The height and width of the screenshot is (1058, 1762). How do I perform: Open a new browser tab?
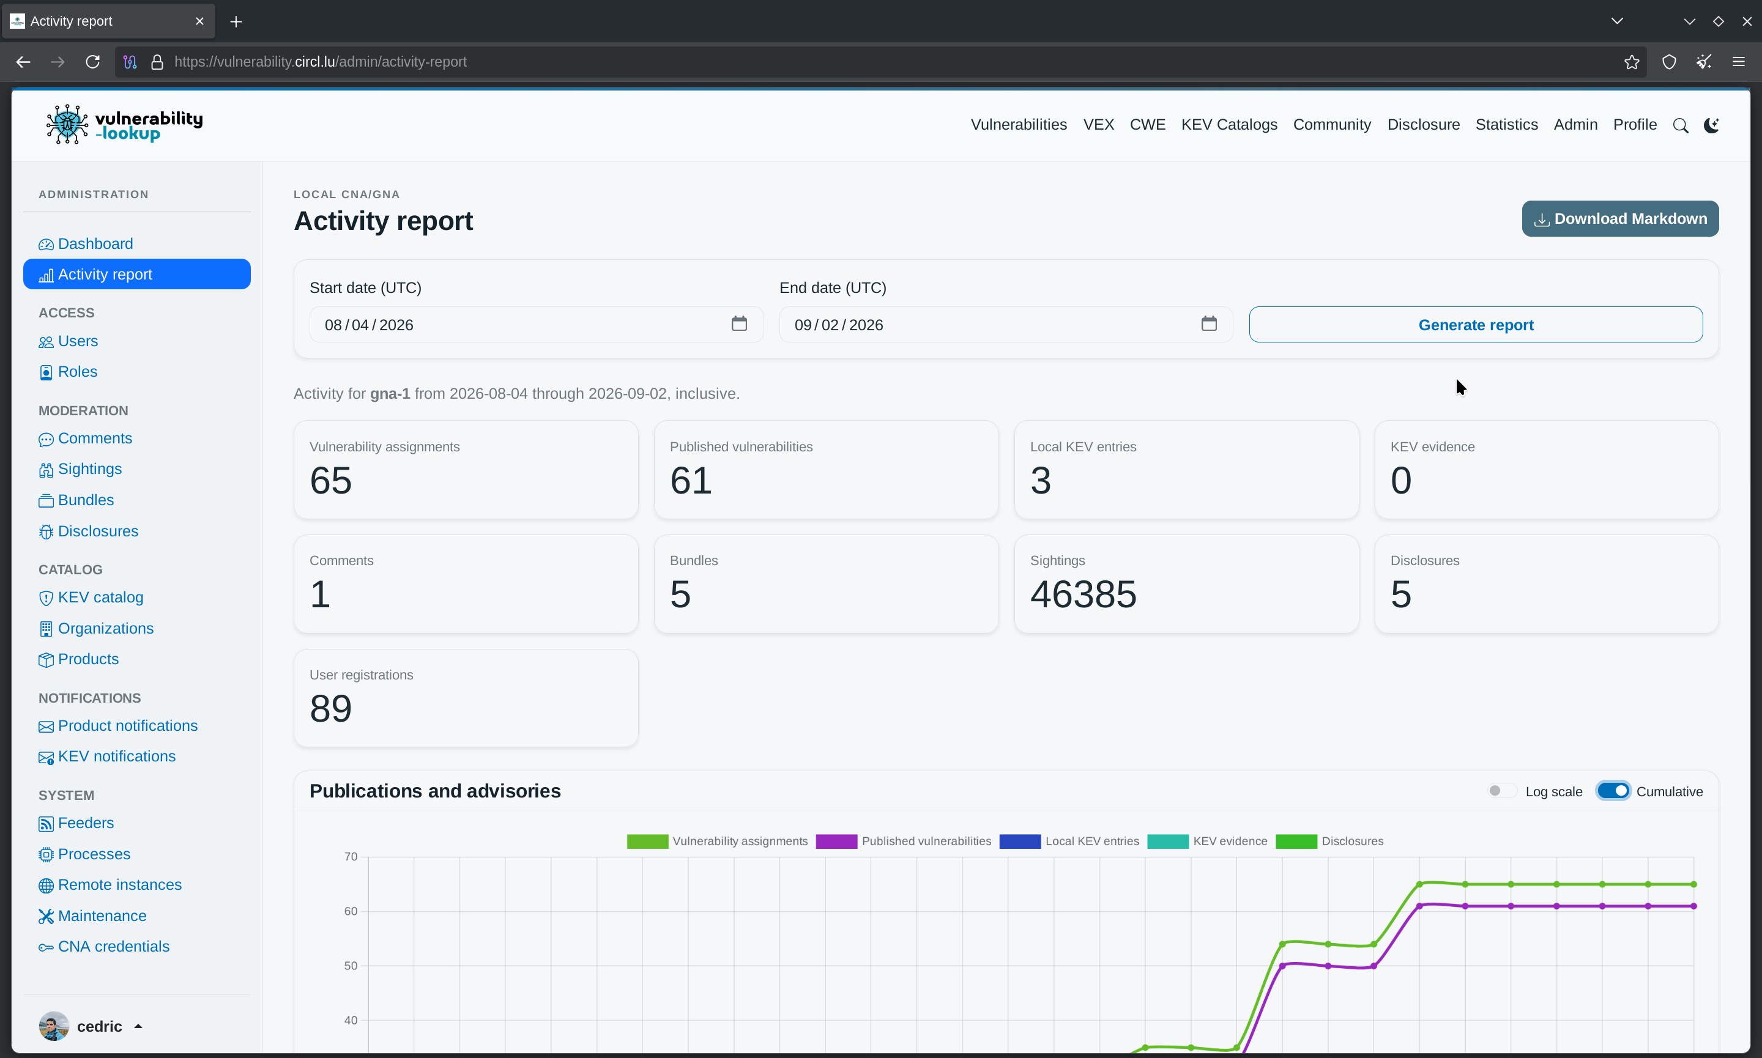tap(236, 21)
